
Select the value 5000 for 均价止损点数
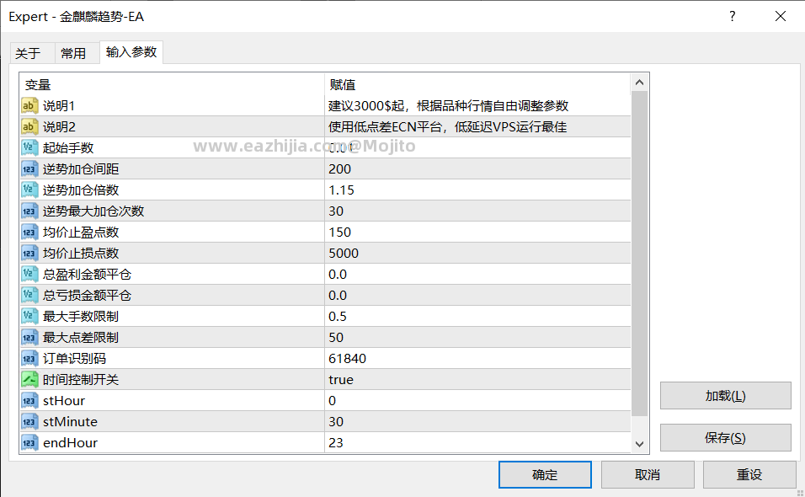(x=344, y=253)
